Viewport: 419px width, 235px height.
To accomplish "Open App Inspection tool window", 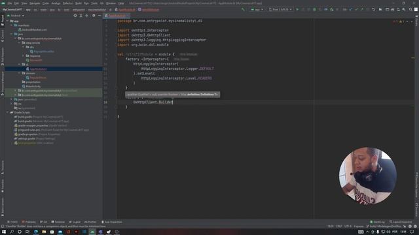I will pos(112,222).
